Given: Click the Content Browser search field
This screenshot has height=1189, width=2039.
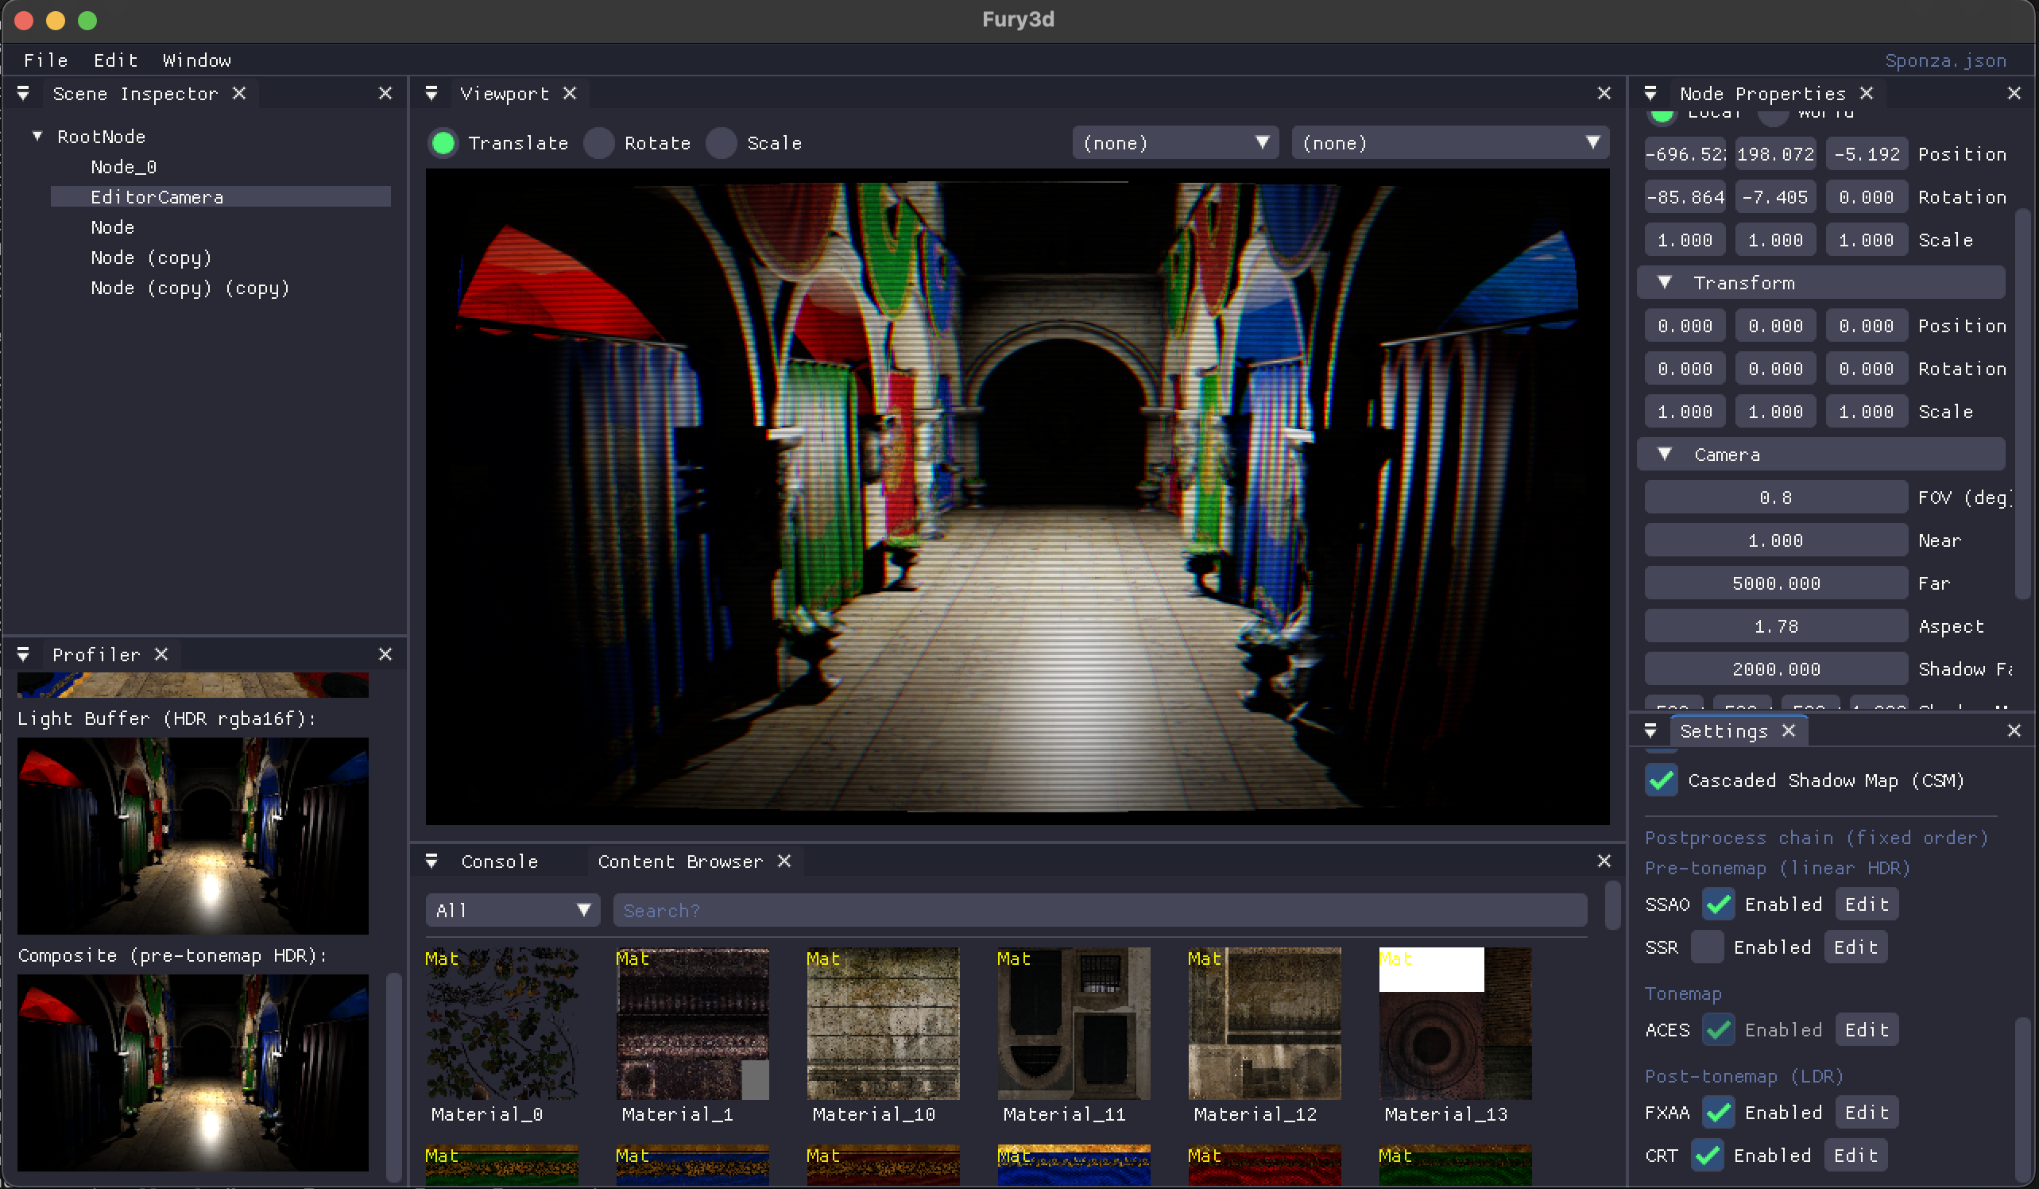Looking at the screenshot, I should (x=1101, y=912).
